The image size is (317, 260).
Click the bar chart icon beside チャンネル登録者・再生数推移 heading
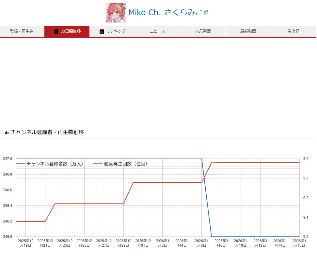(7, 132)
